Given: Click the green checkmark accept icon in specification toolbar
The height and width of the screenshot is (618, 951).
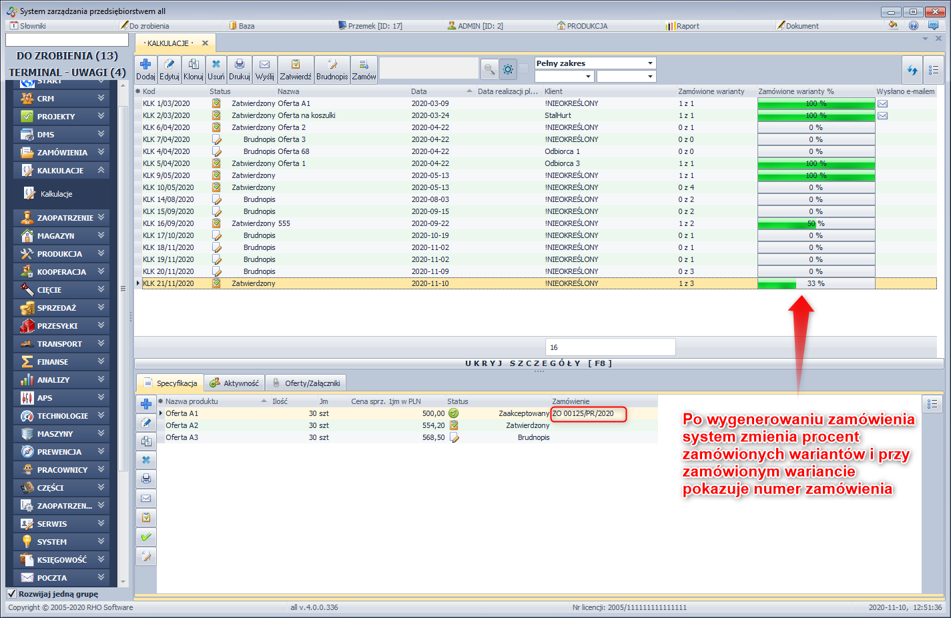Looking at the screenshot, I should [x=146, y=537].
